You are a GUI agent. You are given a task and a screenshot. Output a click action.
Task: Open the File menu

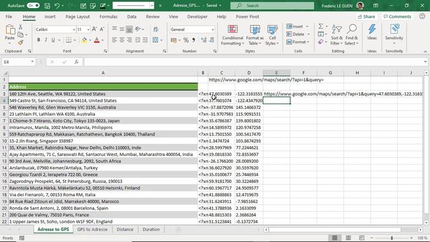click(9, 16)
